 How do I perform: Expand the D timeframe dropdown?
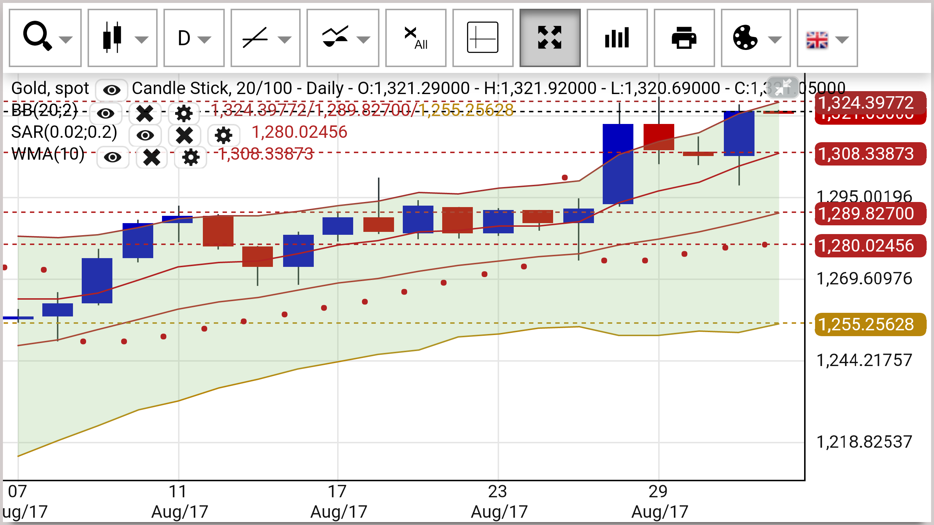[194, 38]
